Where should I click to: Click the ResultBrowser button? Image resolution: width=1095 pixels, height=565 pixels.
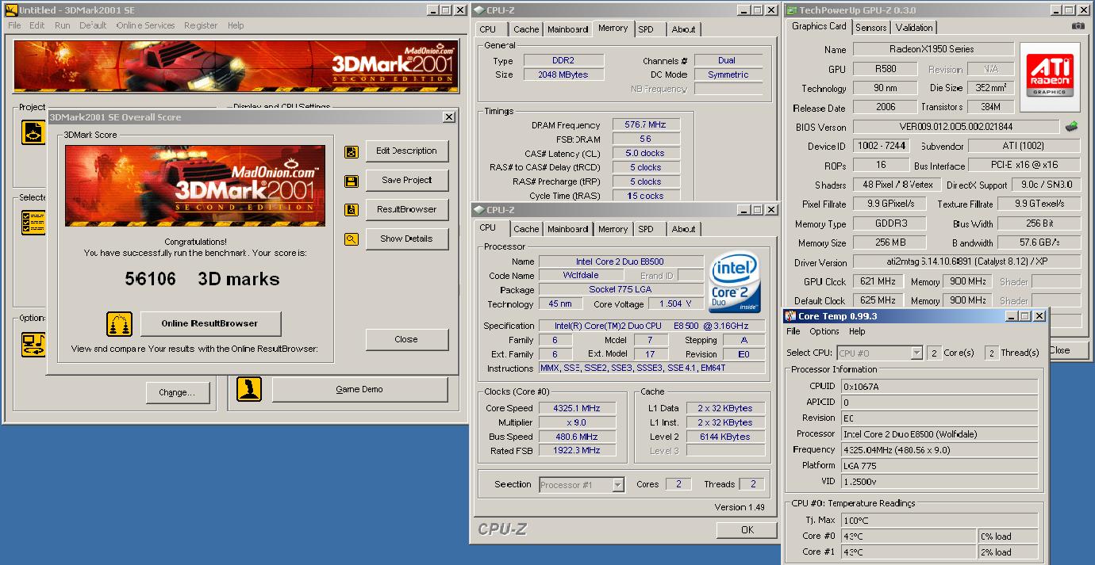[406, 210]
